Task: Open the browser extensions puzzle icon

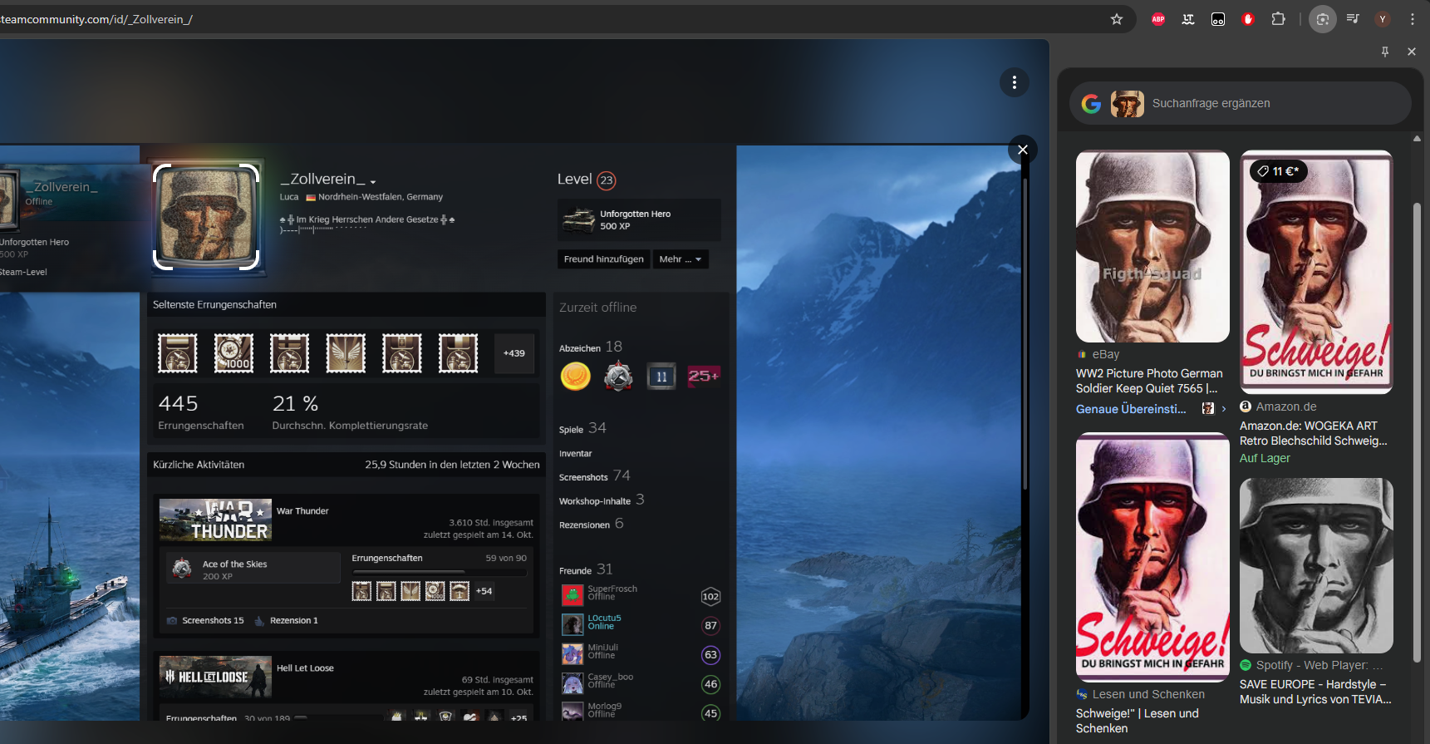Action: coord(1278,19)
